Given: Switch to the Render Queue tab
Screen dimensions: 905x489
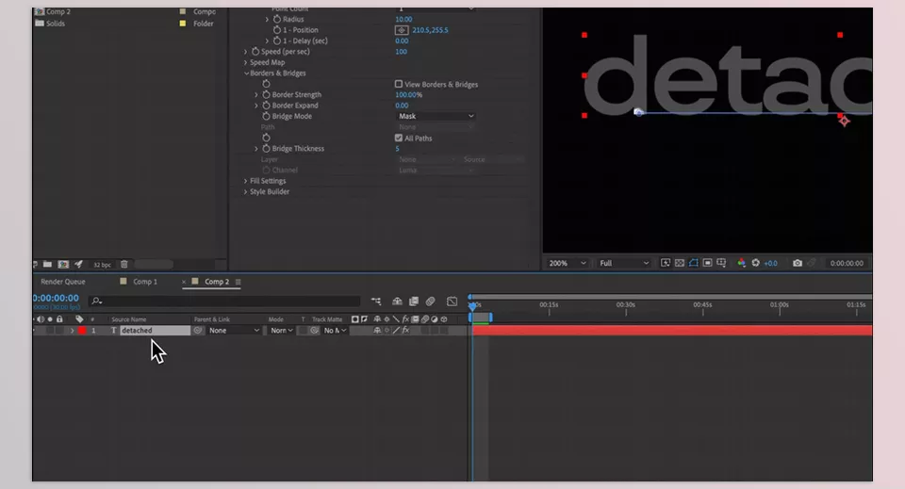Looking at the screenshot, I should pyautogui.click(x=63, y=282).
